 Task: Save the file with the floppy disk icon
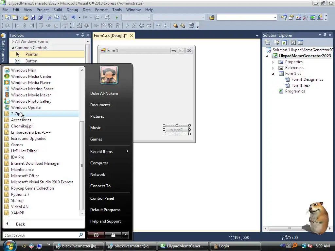pyautogui.click(x=33, y=17)
